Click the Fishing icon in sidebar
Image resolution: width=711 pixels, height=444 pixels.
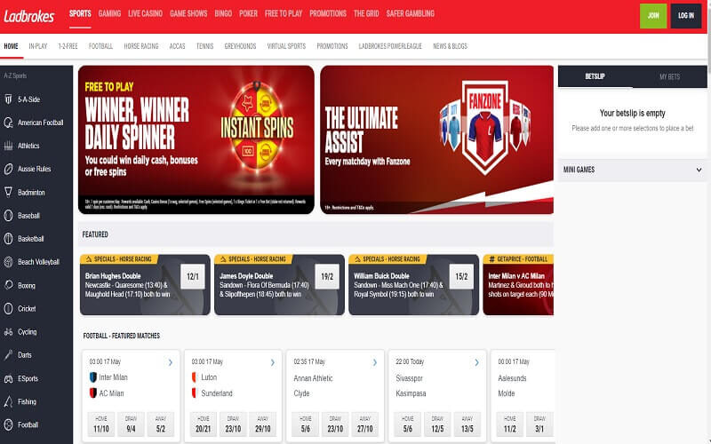(x=8, y=401)
